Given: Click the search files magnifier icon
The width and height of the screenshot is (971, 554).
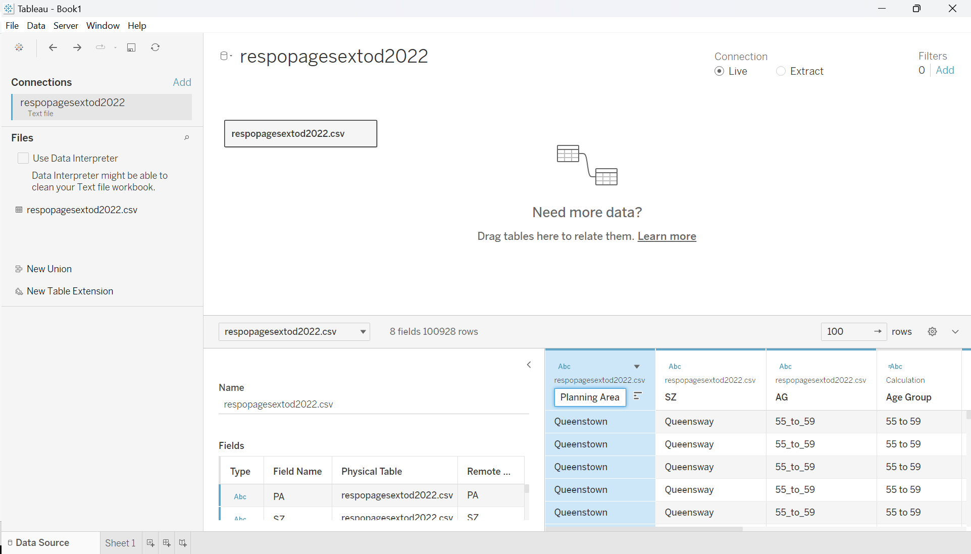Looking at the screenshot, I should click(186, 138).
